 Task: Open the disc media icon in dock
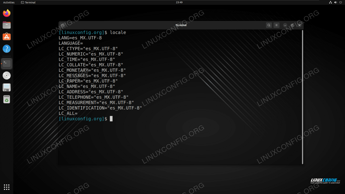pyautogui.click(x=7, y=76)
